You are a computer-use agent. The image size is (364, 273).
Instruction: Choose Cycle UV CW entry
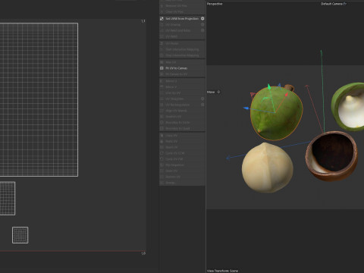tap(174, 159)
